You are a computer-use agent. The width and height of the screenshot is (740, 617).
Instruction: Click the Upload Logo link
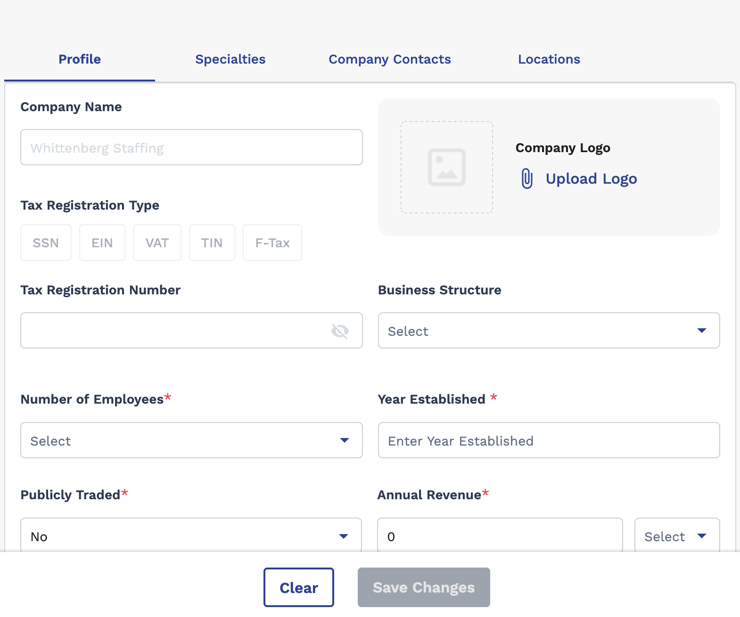591,179
